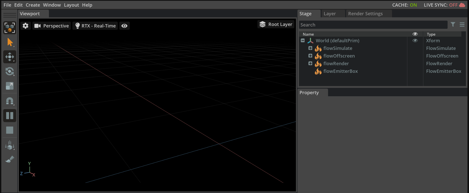Select the selection mode icon in the toolbar
469x193 pixels.
(10, 27)
